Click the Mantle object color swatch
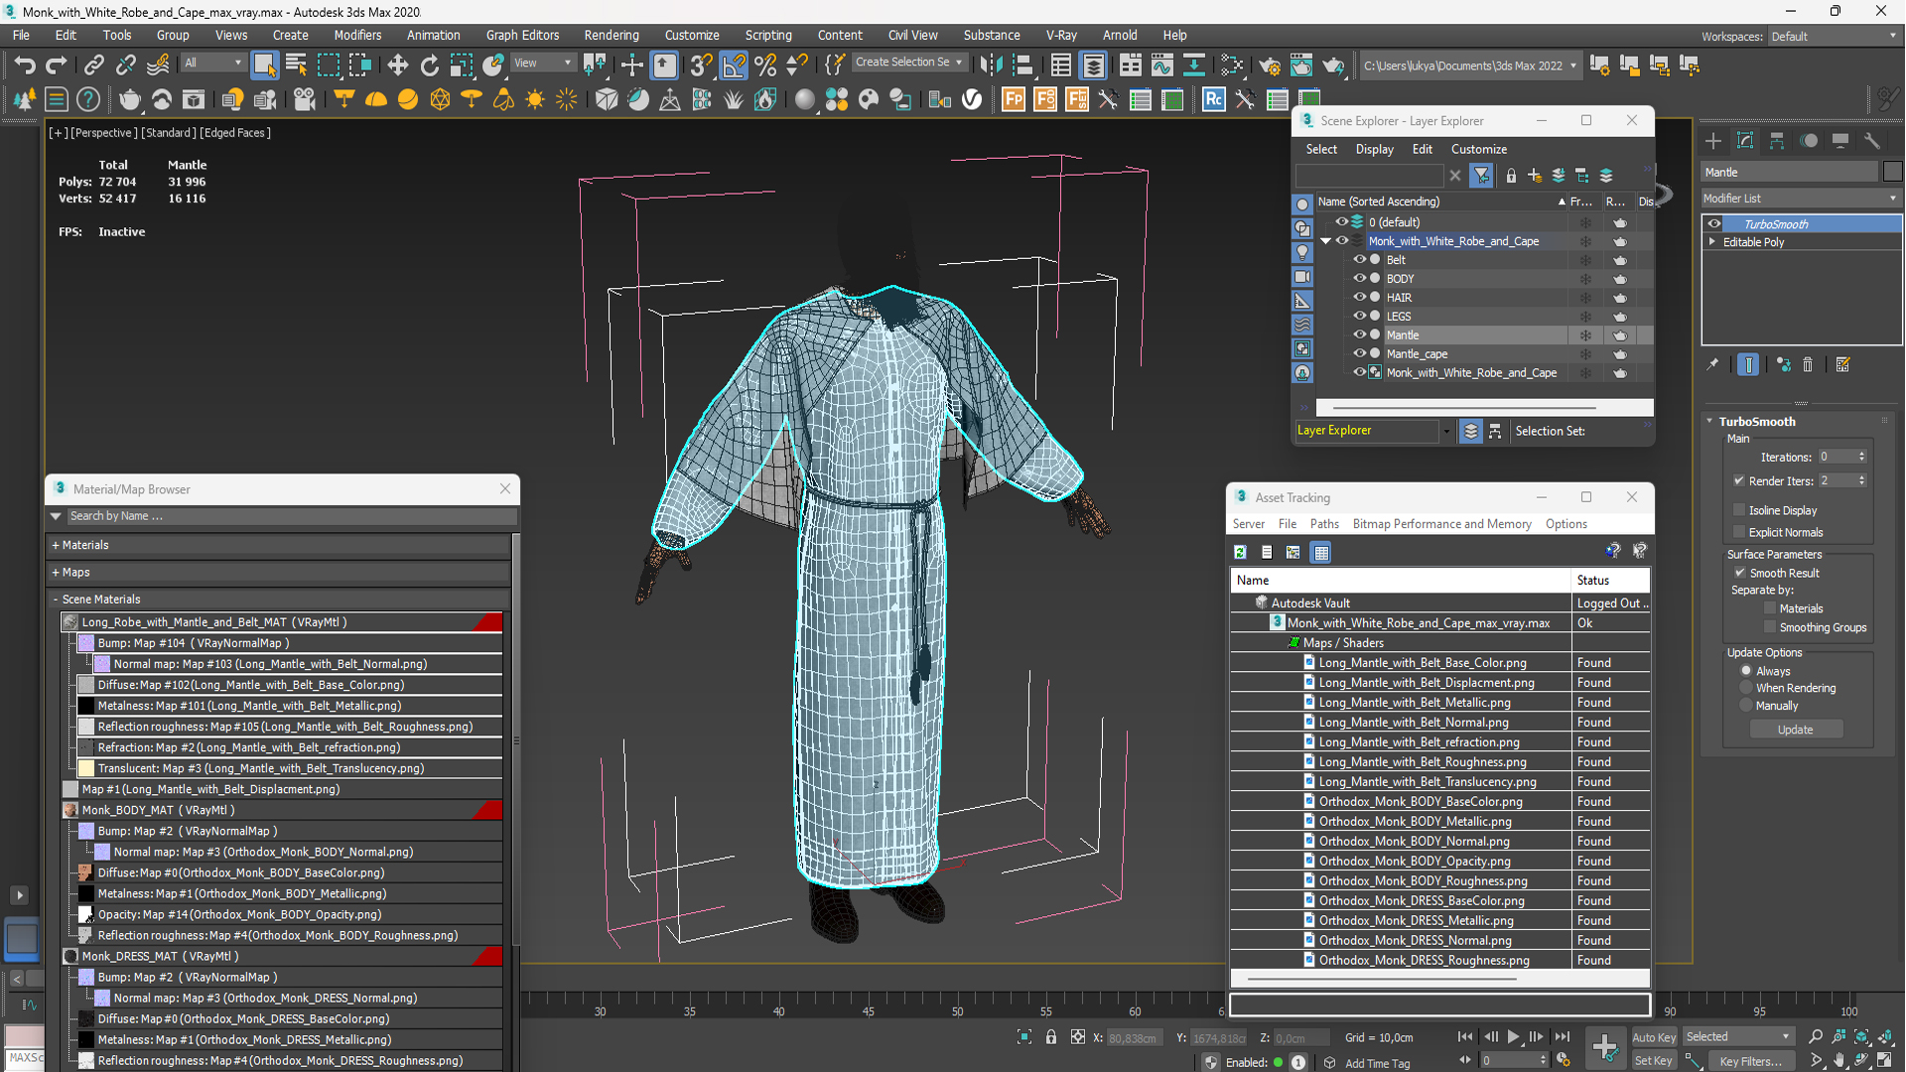The width and height of the screenshot is (1906, 1072). coord(1892,172)
